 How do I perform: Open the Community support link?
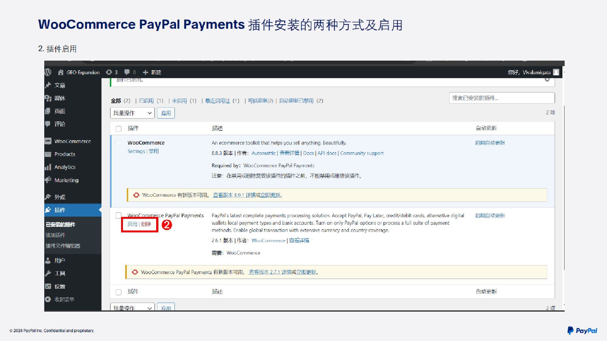click(x=362, y=153)
